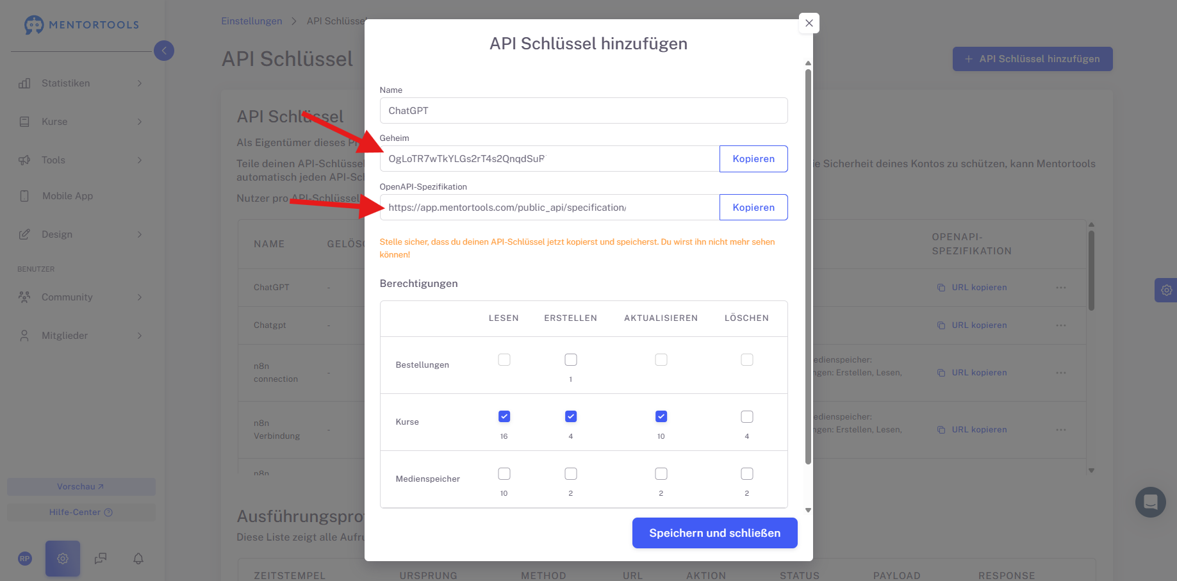Open the support chat bubble widget

(x=1150, y=502)
